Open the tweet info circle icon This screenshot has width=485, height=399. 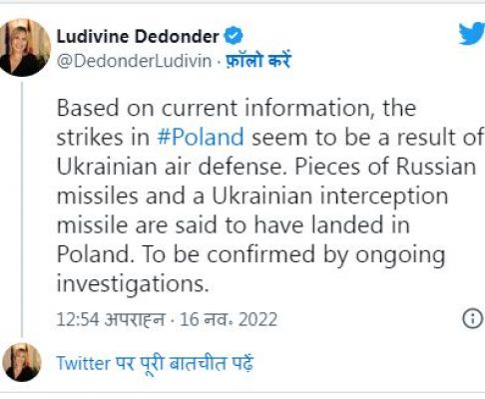[472, 319]
